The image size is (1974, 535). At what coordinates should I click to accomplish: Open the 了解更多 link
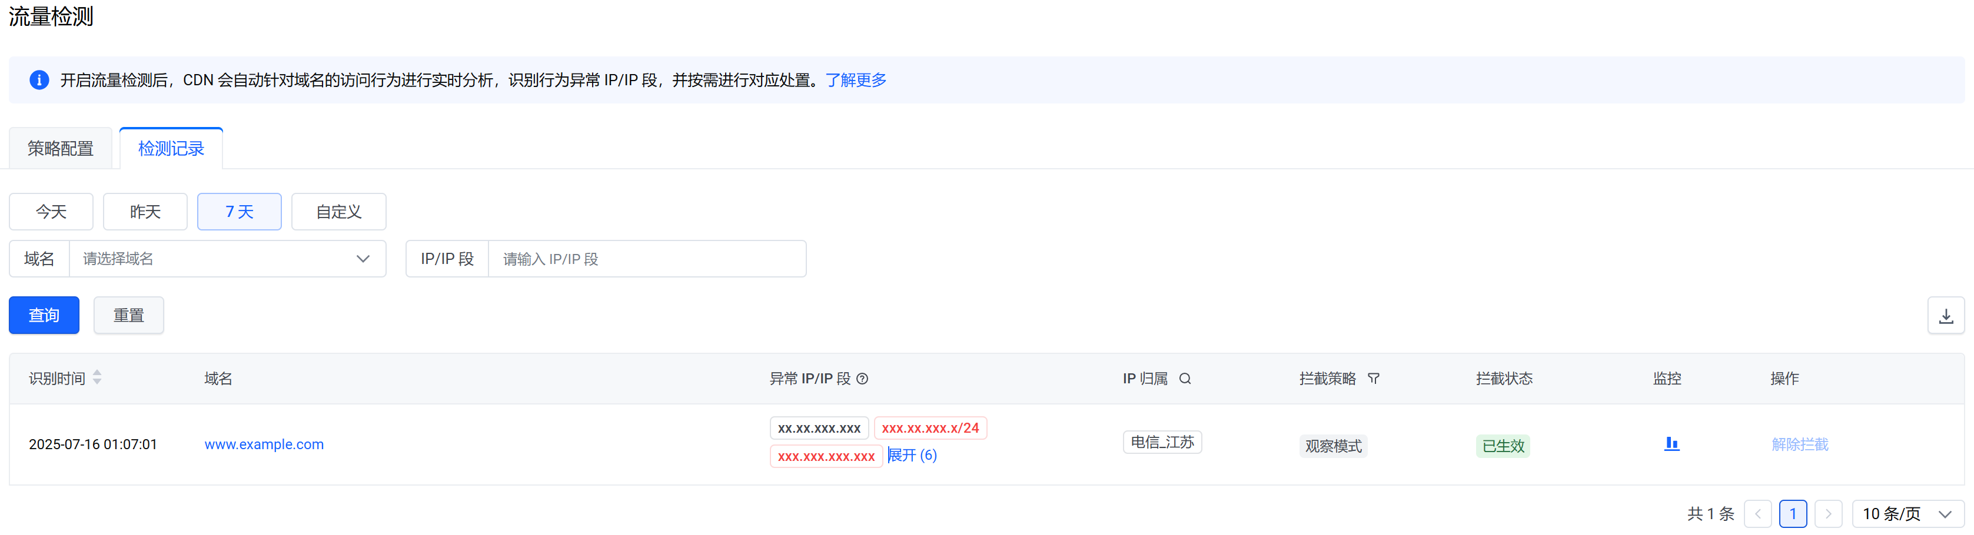856,79
